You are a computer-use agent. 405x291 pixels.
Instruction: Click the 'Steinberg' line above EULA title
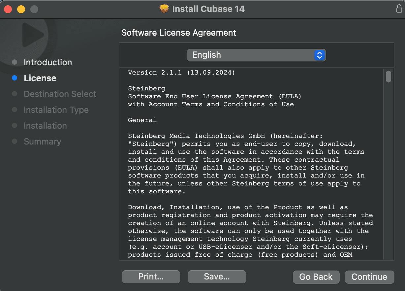[x=146, y=88]
